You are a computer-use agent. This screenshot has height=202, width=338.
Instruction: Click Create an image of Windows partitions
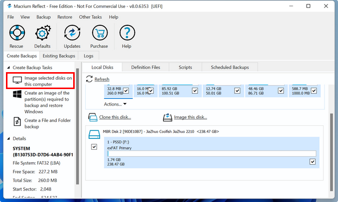pos(47,102)
